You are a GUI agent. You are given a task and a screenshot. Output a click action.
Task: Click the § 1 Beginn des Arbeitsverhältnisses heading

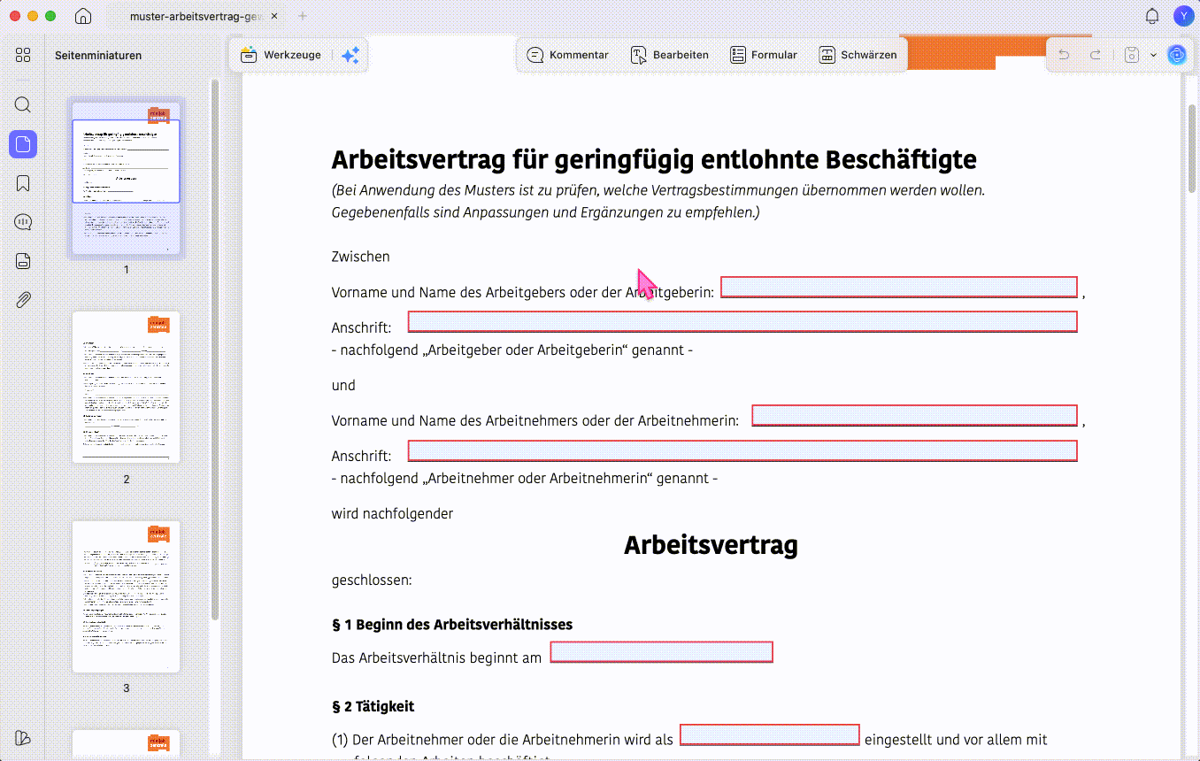pos(452,625)
